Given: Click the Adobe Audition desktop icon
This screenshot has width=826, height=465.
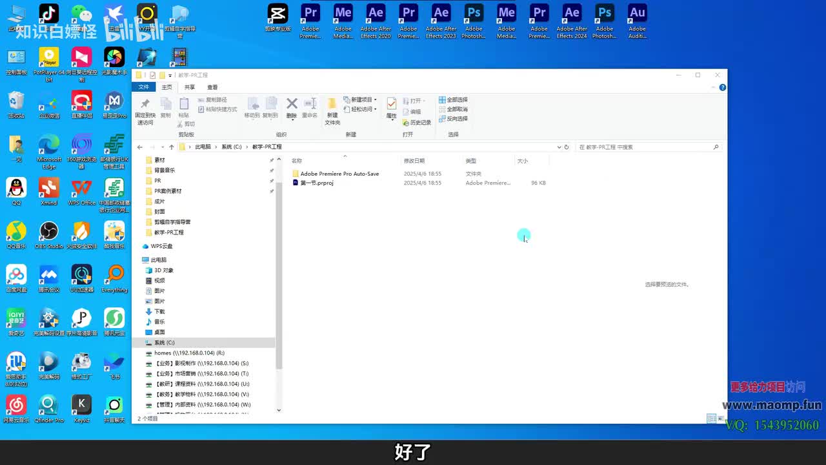Looking at the screenshot, I should click(637, 21).
